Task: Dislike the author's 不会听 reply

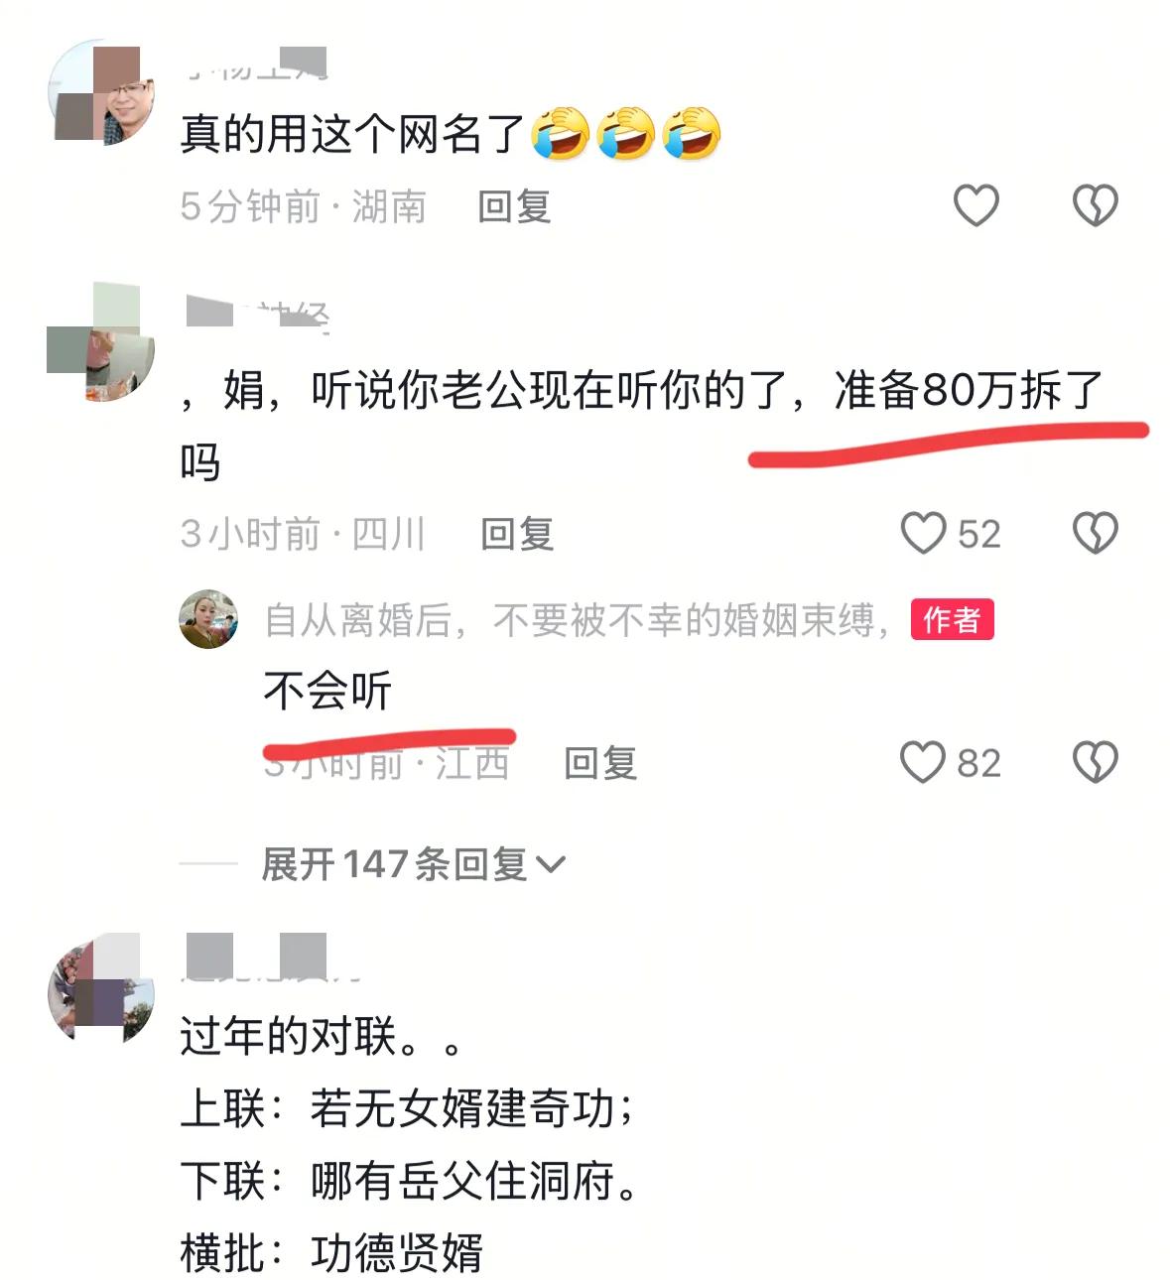Action: point(1095,762)
